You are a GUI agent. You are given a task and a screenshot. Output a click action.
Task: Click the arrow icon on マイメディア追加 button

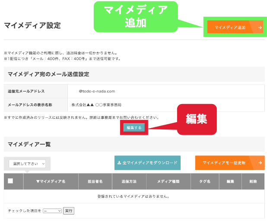[260, 27]
